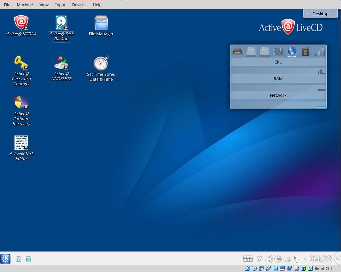Click the Network traffic graph strip
Screen dimensions: 341x272
pyautogui.click(x=278, y=104)
